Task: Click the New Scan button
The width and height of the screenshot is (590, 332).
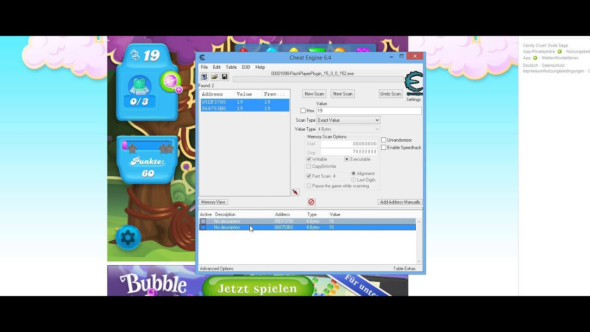Action: click(x=314, y=94)
